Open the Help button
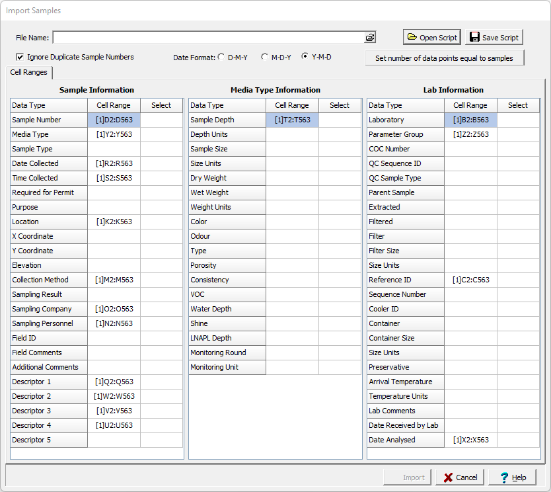This screenshot has width=551, height=492. pos(512,477)
